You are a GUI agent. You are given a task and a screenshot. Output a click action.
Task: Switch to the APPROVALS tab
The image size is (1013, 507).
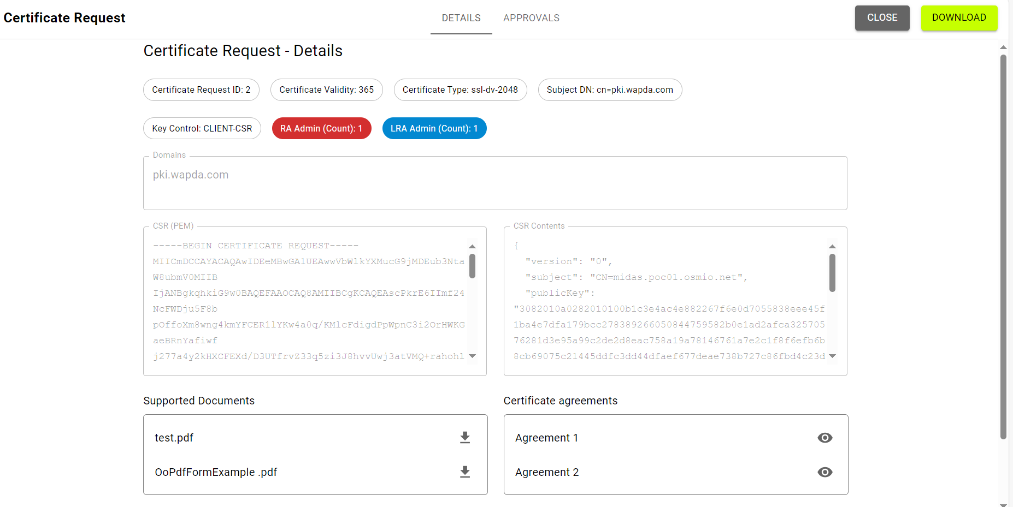[531, 18]
